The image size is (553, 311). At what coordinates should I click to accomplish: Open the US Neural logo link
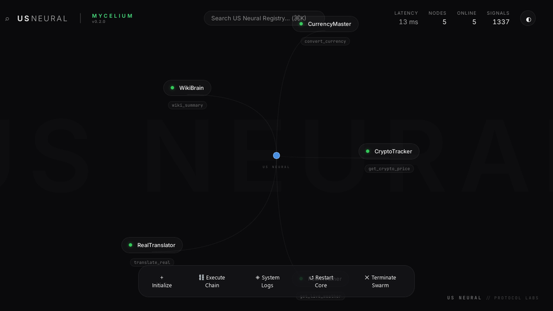(42, 18)
